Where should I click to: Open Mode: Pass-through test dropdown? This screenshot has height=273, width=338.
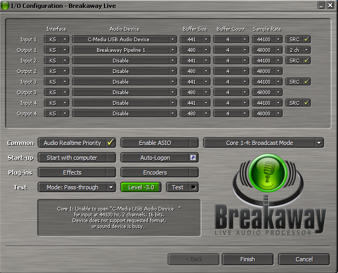click(77, 187)
